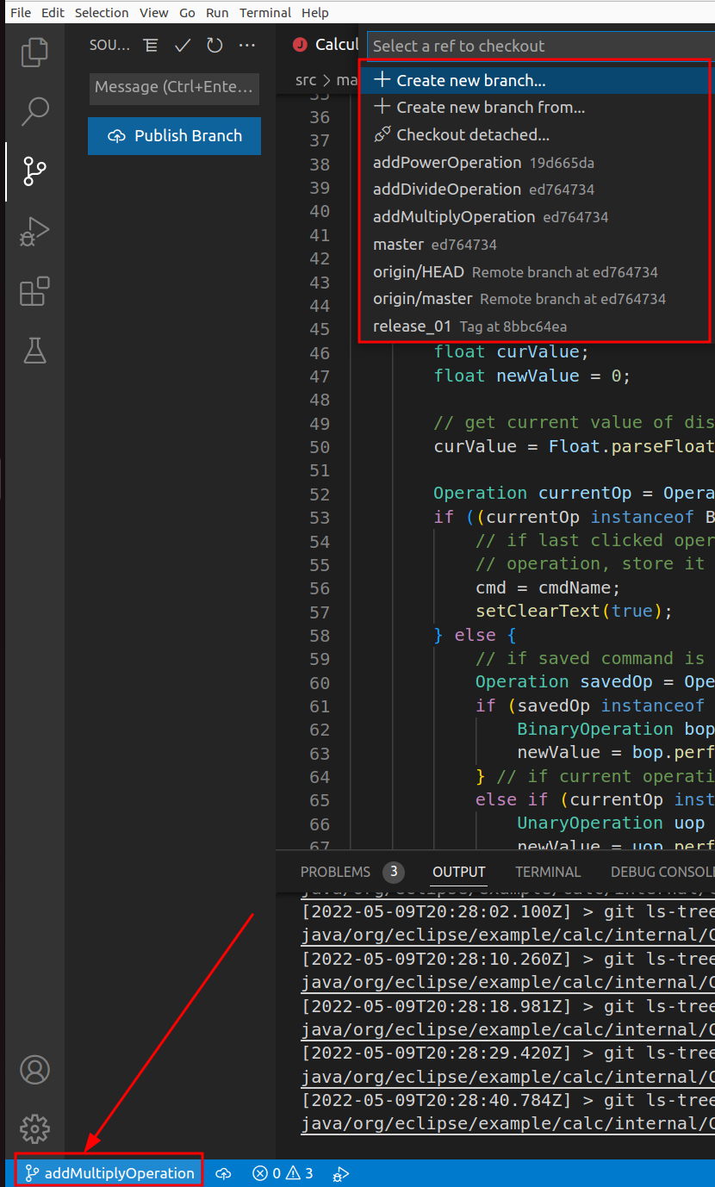Click the Commit checkmark icon

(182, 46)
